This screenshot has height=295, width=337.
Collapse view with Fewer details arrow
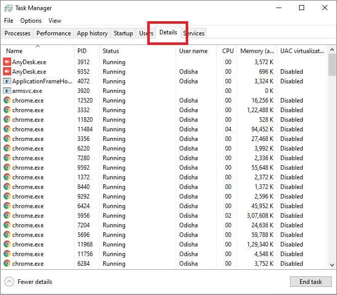click(9, 282)
